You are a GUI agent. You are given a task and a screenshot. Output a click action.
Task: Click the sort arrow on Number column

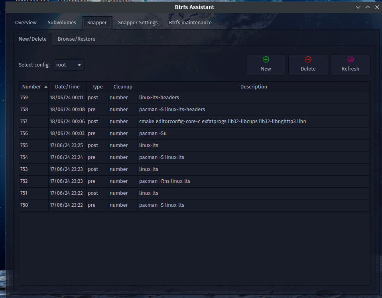(x=46, y=87)
